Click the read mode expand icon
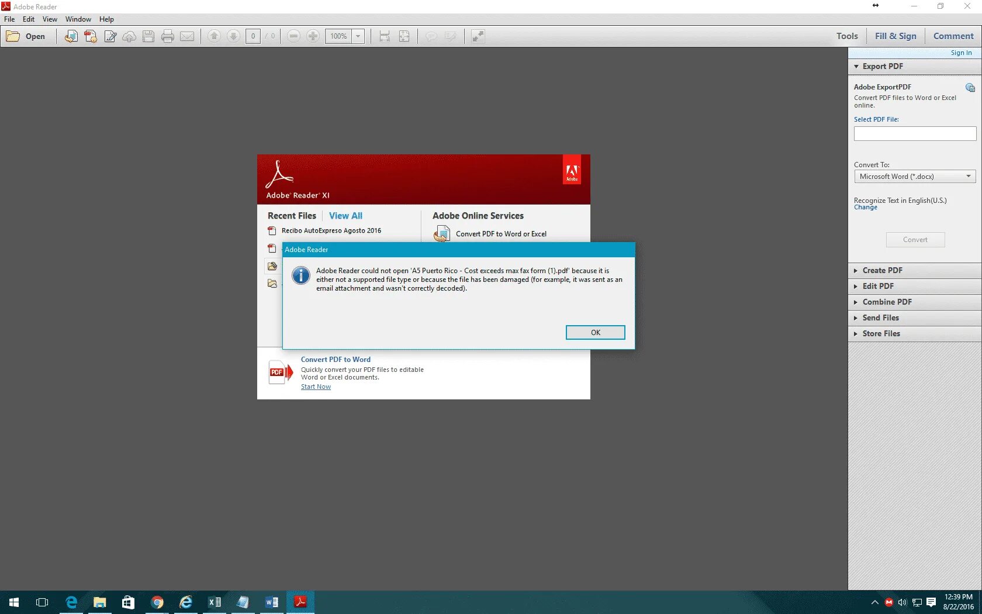This screenshot has height=614, width=982. (x=478, y=36)
